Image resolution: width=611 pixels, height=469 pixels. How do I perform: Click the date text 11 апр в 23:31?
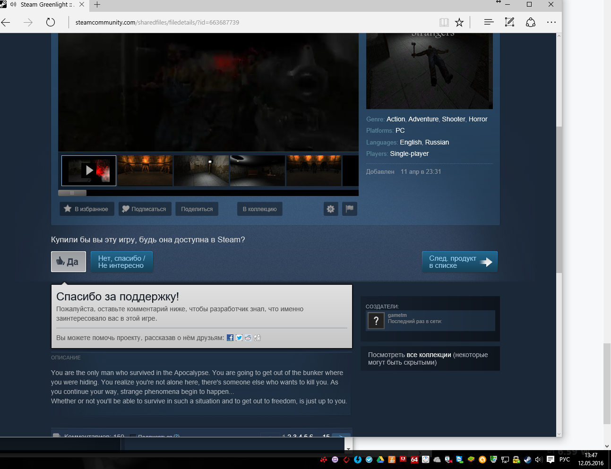[x=421, y=171]
